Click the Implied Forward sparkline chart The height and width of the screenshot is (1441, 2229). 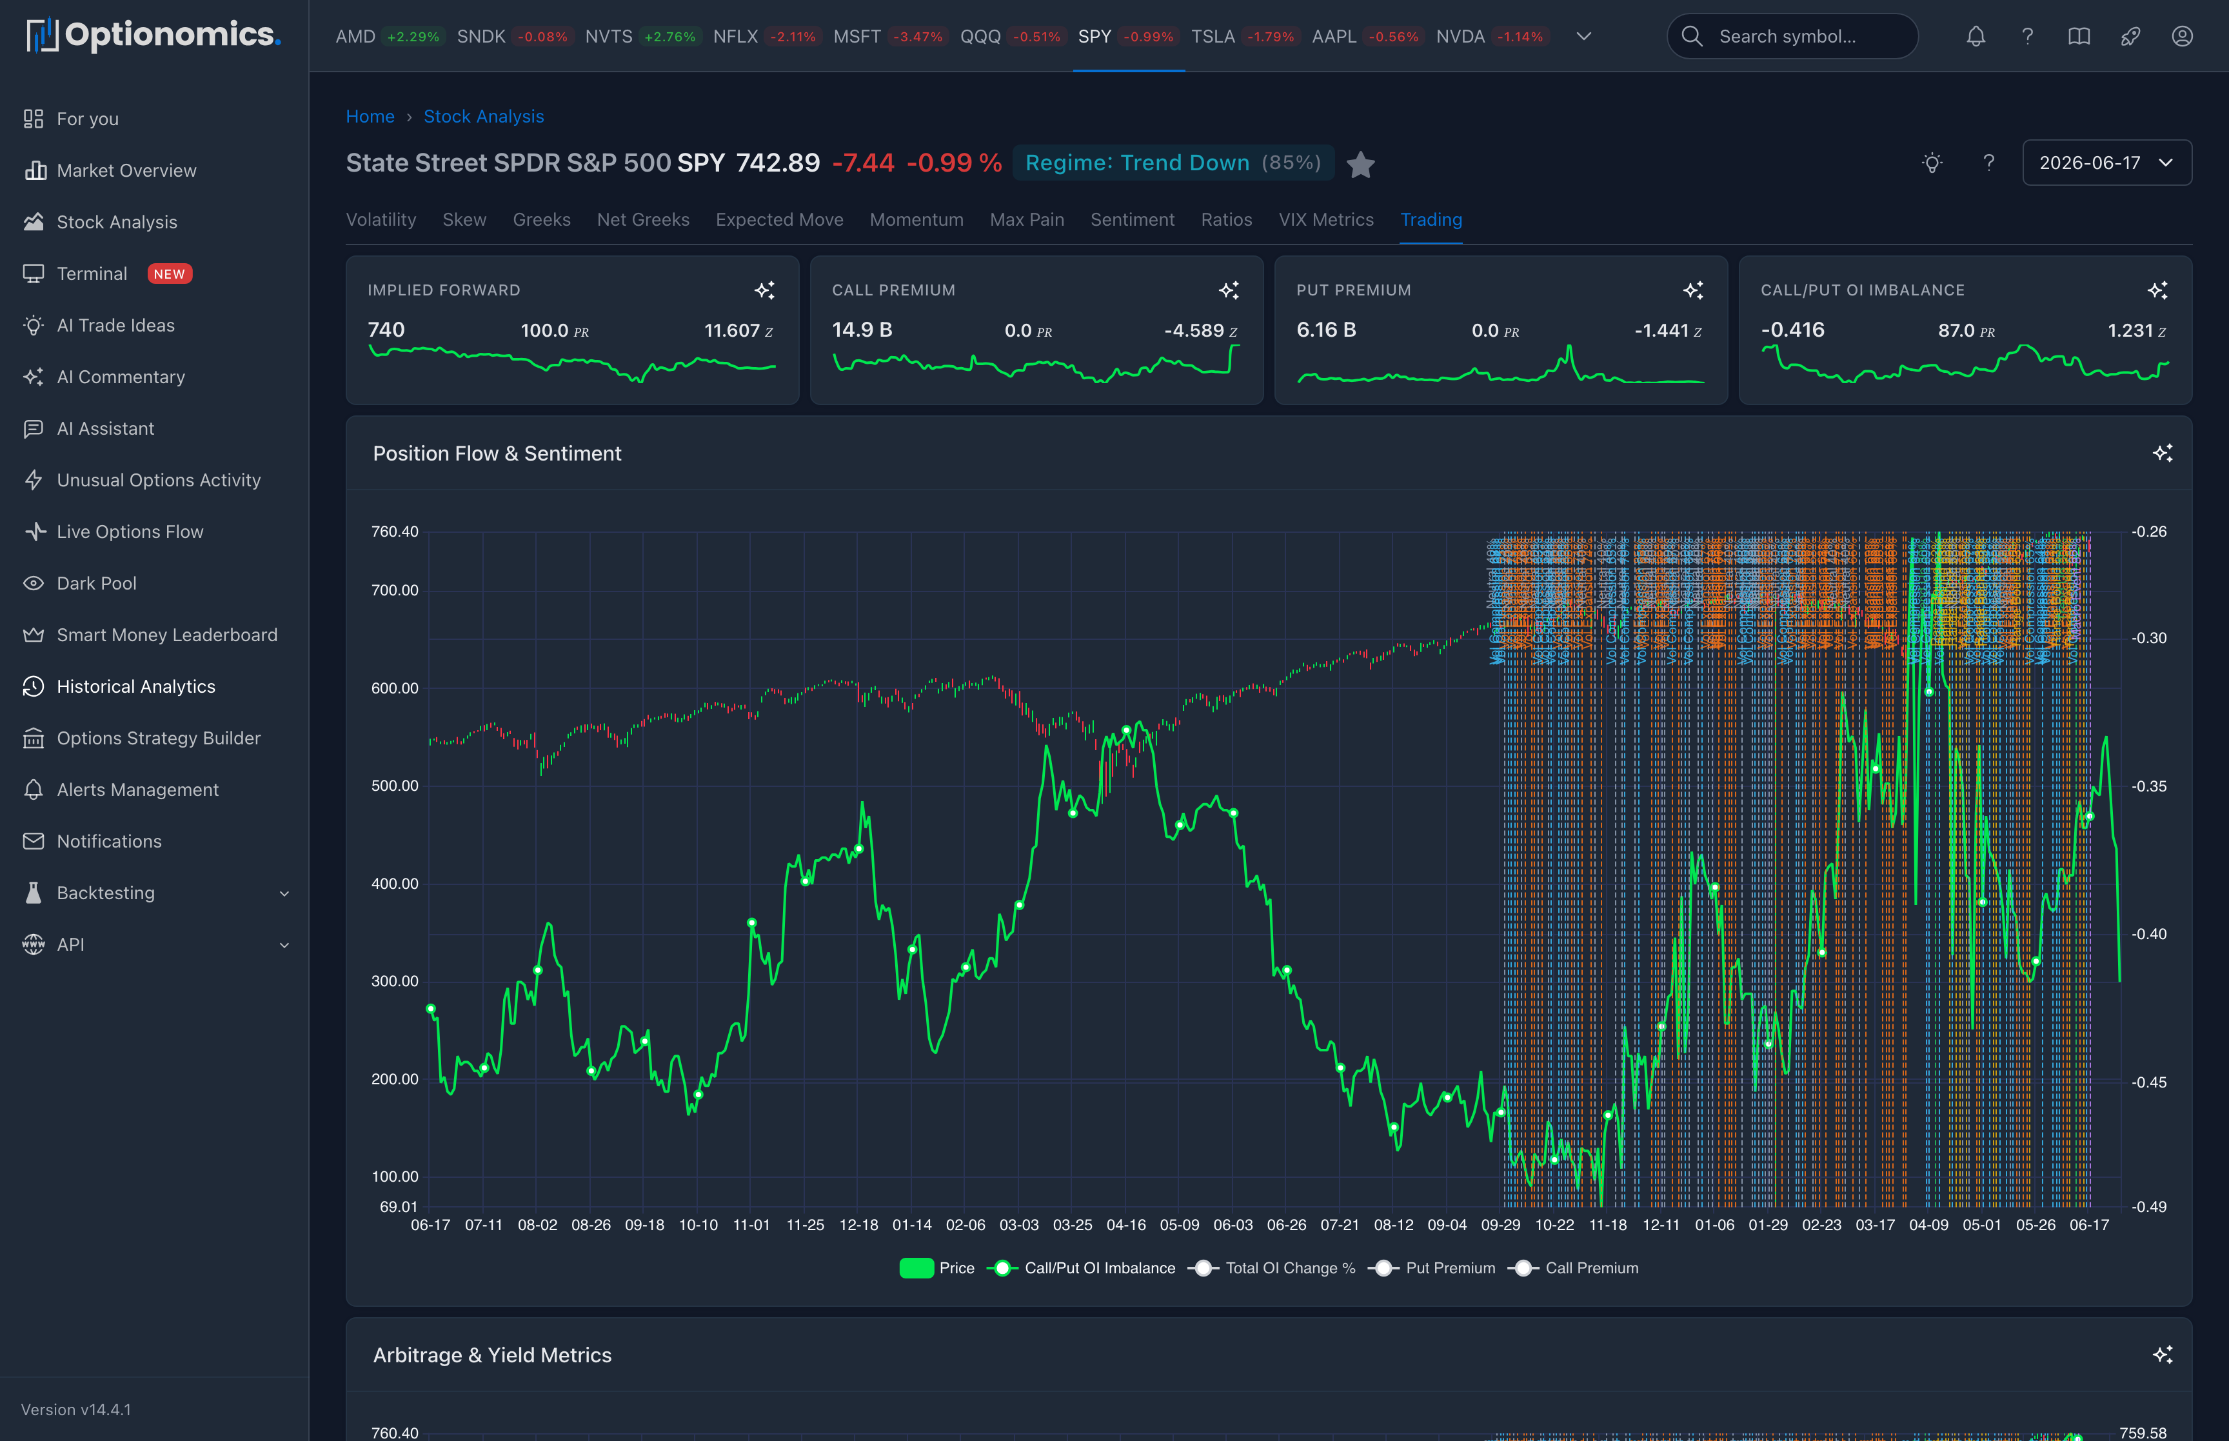click(x=573, y=363)
